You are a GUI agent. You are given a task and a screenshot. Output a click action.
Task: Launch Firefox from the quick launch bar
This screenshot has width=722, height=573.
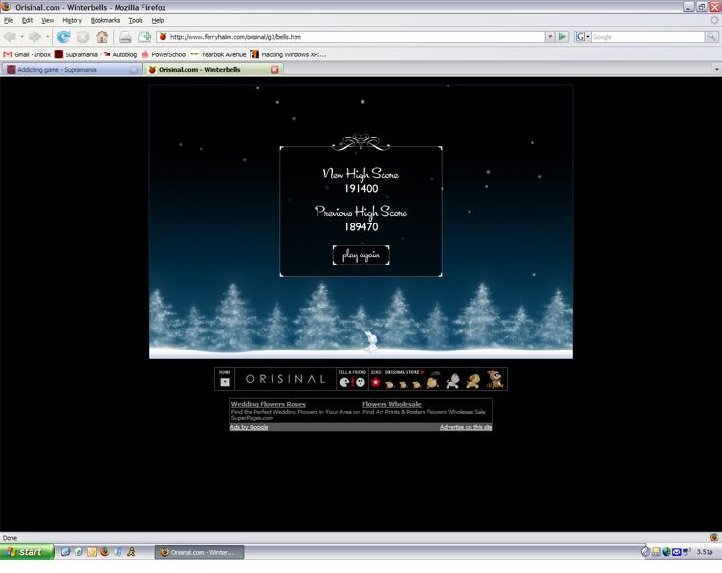tap(104, 552)
